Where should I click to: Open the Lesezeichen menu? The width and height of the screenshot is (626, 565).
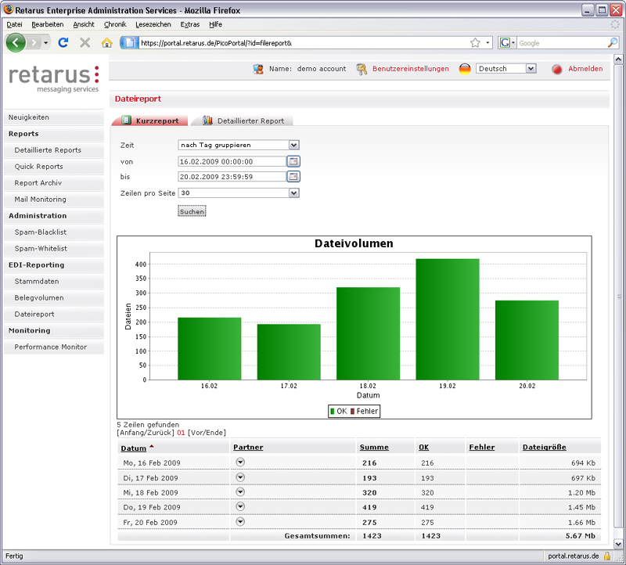152,24
